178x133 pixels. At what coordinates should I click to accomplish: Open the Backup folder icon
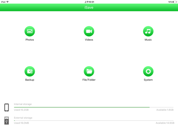coord(30,71)
